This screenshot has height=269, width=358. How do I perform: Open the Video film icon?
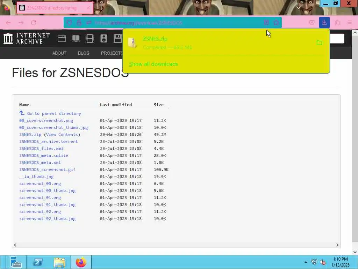(90, 39)
